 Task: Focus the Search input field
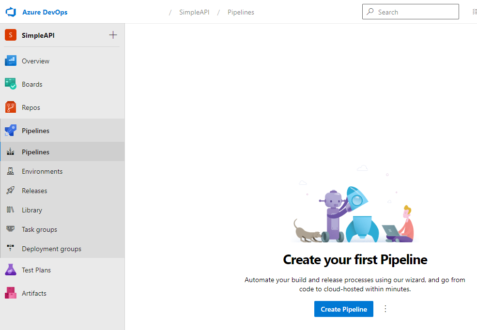pos(410,12)
